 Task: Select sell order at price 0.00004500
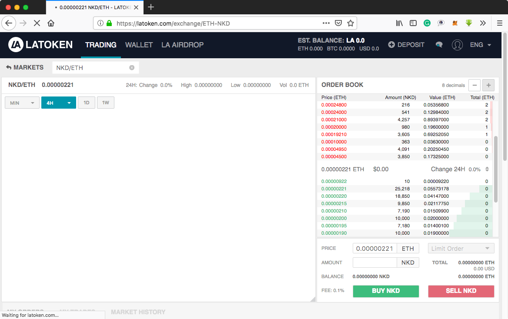coord(405,156)
